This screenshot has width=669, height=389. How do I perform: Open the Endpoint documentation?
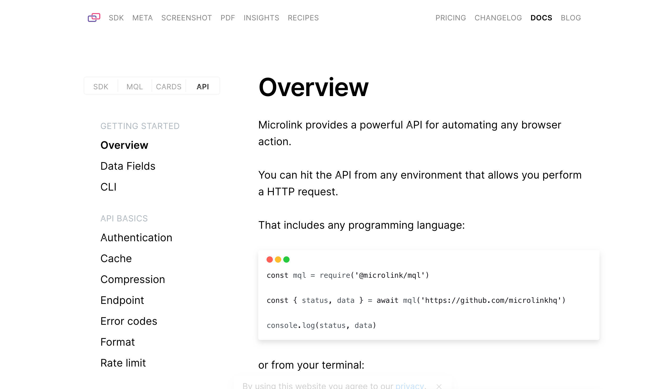click(x=122, y=300)
